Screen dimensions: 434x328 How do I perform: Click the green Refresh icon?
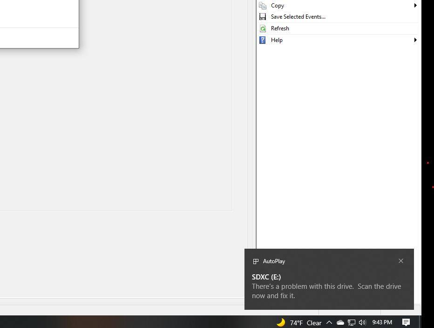pos(263,28)
